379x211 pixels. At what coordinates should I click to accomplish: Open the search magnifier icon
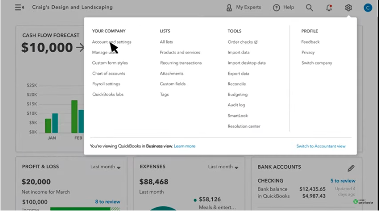(310, 7)
